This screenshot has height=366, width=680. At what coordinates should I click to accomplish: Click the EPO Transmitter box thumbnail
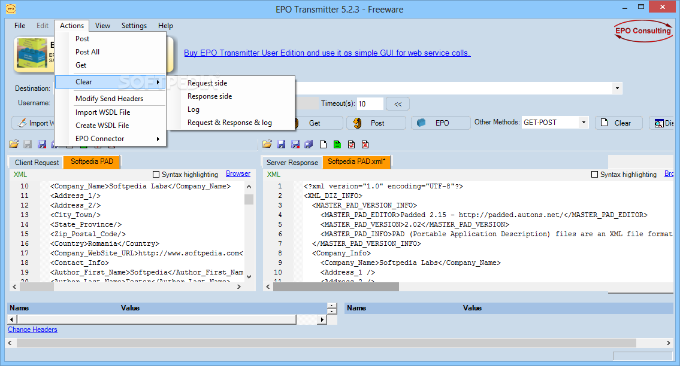coord(32,54)
